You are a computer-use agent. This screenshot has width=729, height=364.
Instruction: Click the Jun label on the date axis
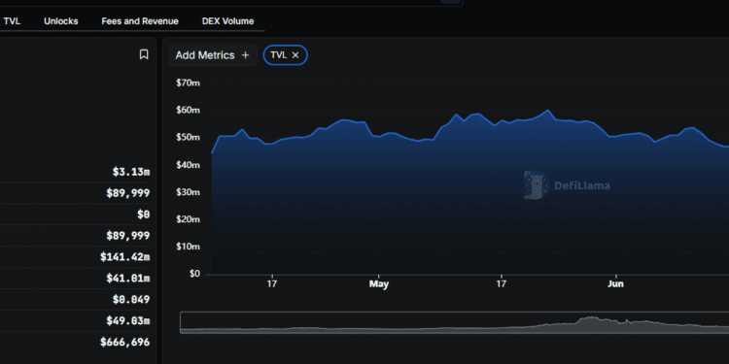pos(615,283)
